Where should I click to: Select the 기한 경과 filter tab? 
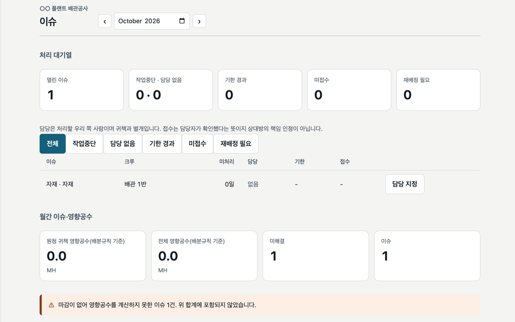[x=162, y=144]
